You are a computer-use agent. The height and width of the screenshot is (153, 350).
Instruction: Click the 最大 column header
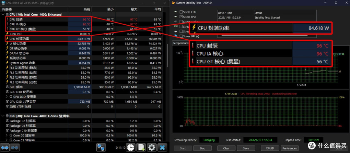127,9
